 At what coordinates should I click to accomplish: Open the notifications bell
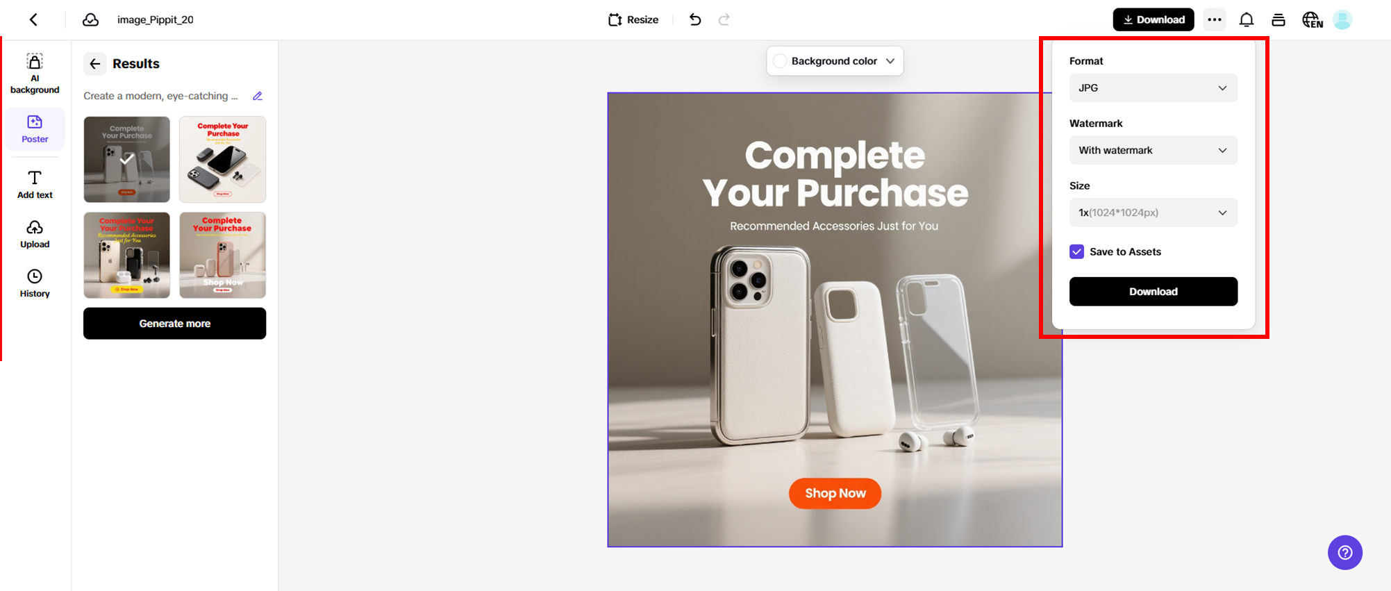point(1247,20)
